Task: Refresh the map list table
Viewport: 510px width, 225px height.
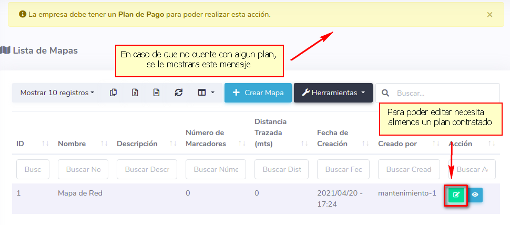Action: pyautogui.click(x=179, y=93)
